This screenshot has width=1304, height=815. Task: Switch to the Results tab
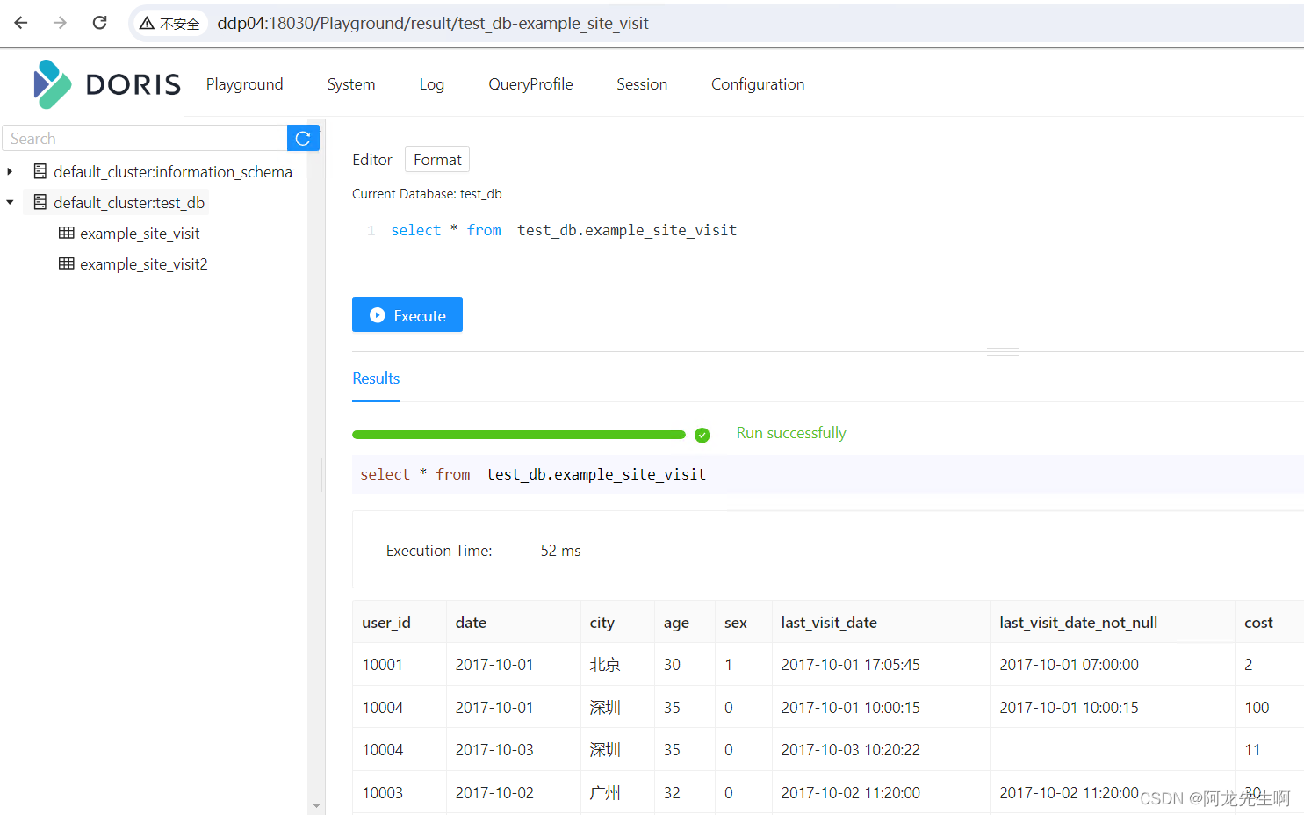[376, 379]
